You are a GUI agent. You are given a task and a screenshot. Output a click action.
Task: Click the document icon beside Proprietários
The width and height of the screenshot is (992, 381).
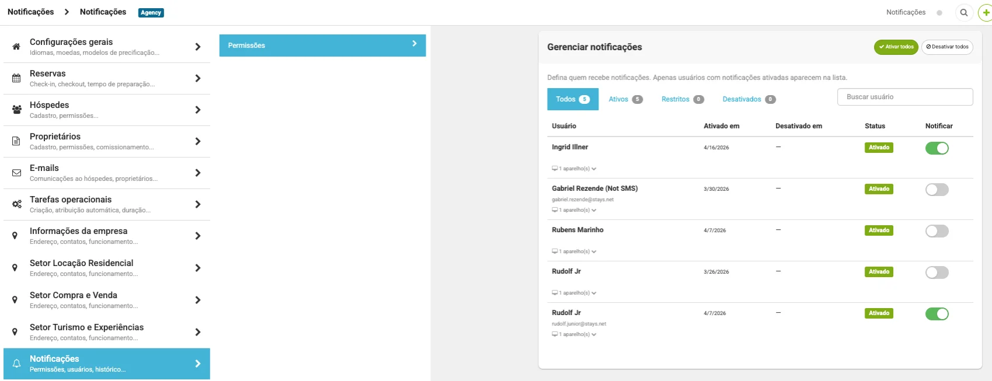click(16, 141)
